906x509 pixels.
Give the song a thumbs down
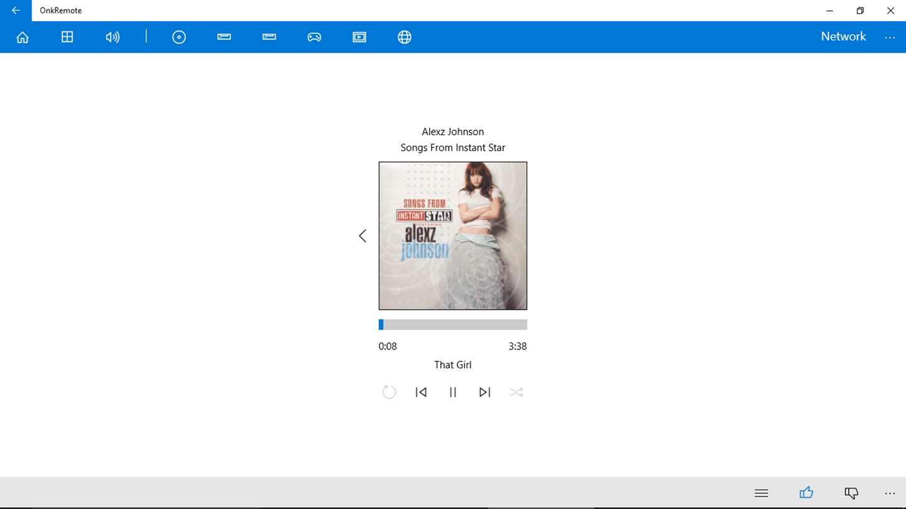point(851,493)
